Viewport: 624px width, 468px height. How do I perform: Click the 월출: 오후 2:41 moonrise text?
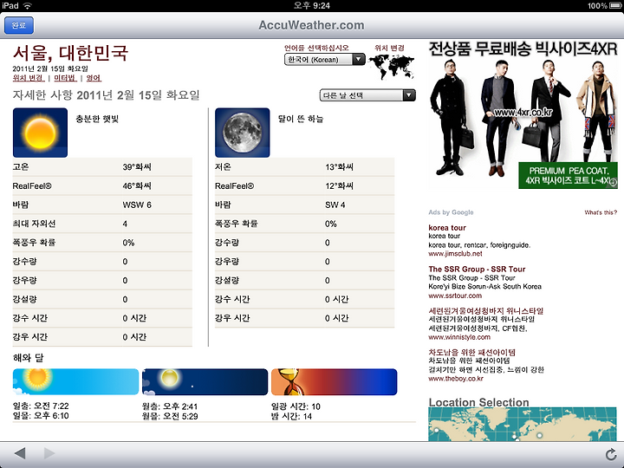[x=170, y=406]
